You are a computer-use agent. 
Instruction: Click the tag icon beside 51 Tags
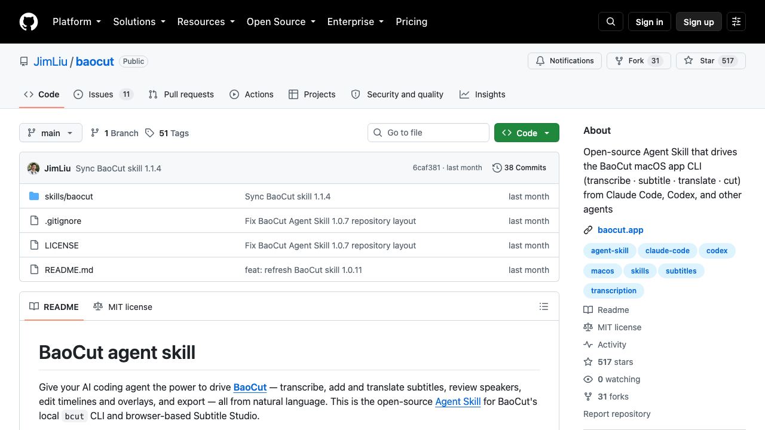pyautogui.click(x=149, y=133)
